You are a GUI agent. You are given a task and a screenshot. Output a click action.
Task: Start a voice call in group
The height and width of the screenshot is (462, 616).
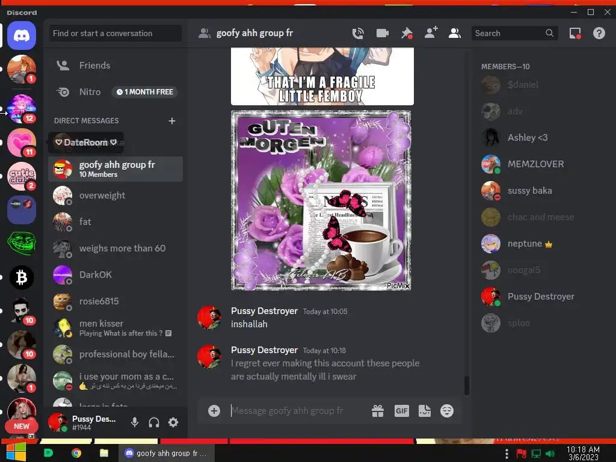pos(358,34)
